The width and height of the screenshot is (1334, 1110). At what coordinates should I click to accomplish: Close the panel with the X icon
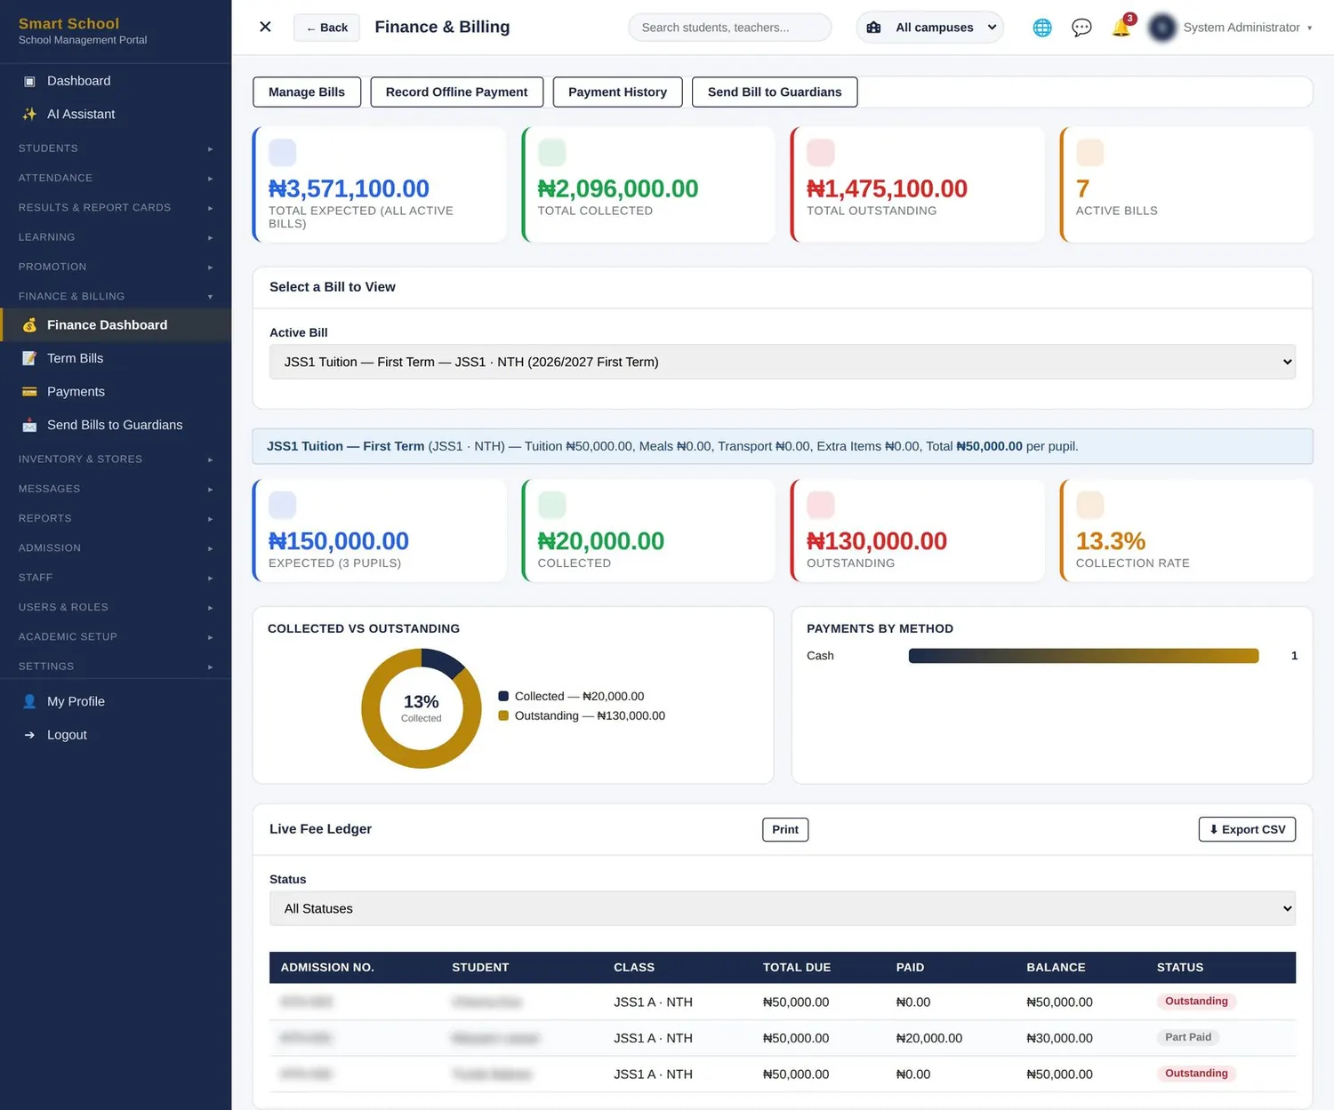pyautogui.click(x=265, y=27)
